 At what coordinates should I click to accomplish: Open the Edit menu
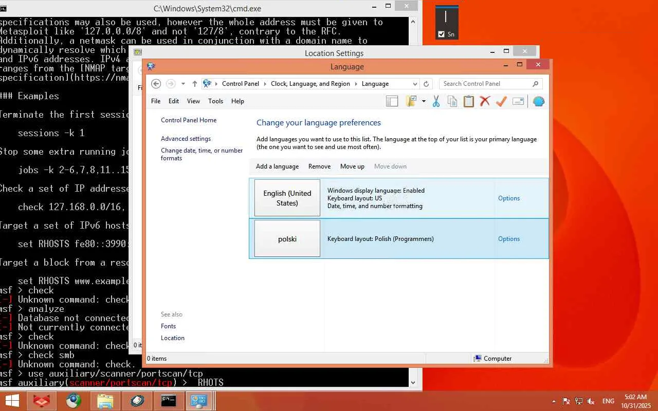(x=174, y=101)
